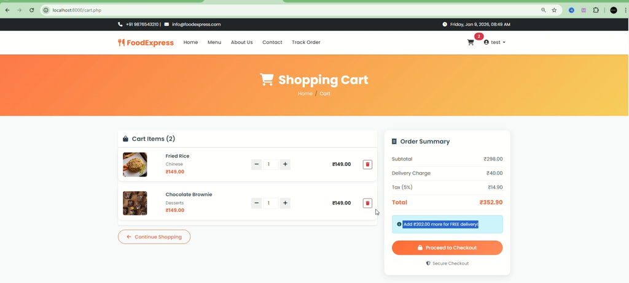Click the Delivery Charge ₹40.00 value
This screenshot has width=629, height=283.
pos(494,173)
